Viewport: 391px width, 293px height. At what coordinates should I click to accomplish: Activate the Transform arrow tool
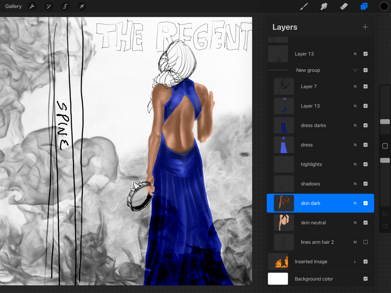point(81,6)
